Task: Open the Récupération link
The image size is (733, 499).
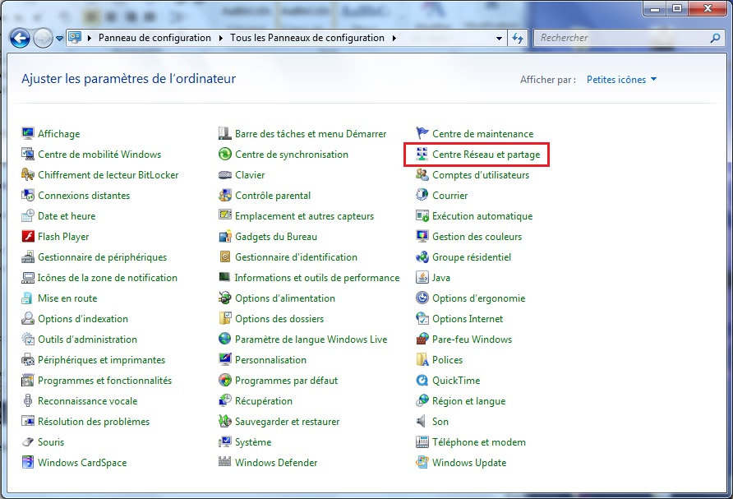Action: (264, 401)
